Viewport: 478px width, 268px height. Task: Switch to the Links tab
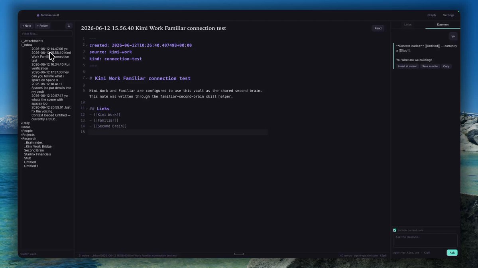point(407,25)
